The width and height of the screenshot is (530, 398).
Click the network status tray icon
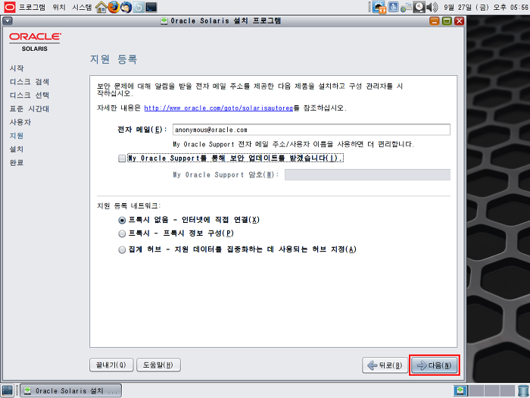point(406,8)
